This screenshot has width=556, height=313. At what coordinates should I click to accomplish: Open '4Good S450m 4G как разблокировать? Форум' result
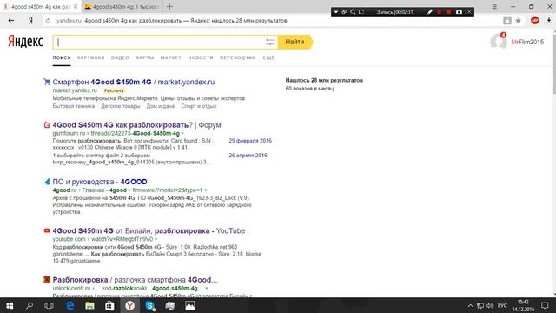(137, 125)
